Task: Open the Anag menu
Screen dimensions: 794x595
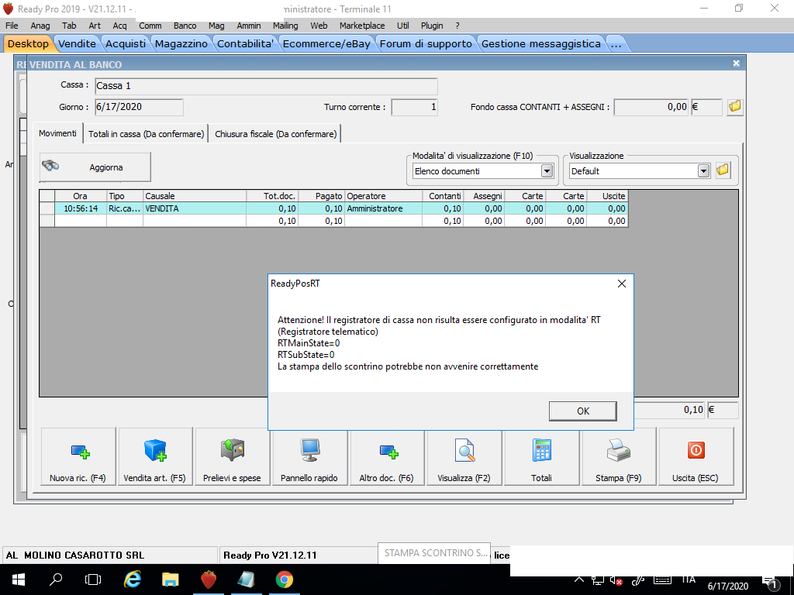Action: 40,26
